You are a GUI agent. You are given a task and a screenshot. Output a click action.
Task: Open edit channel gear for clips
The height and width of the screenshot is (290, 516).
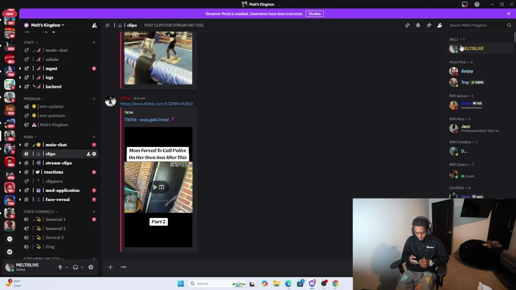click(x=94, y=154)
